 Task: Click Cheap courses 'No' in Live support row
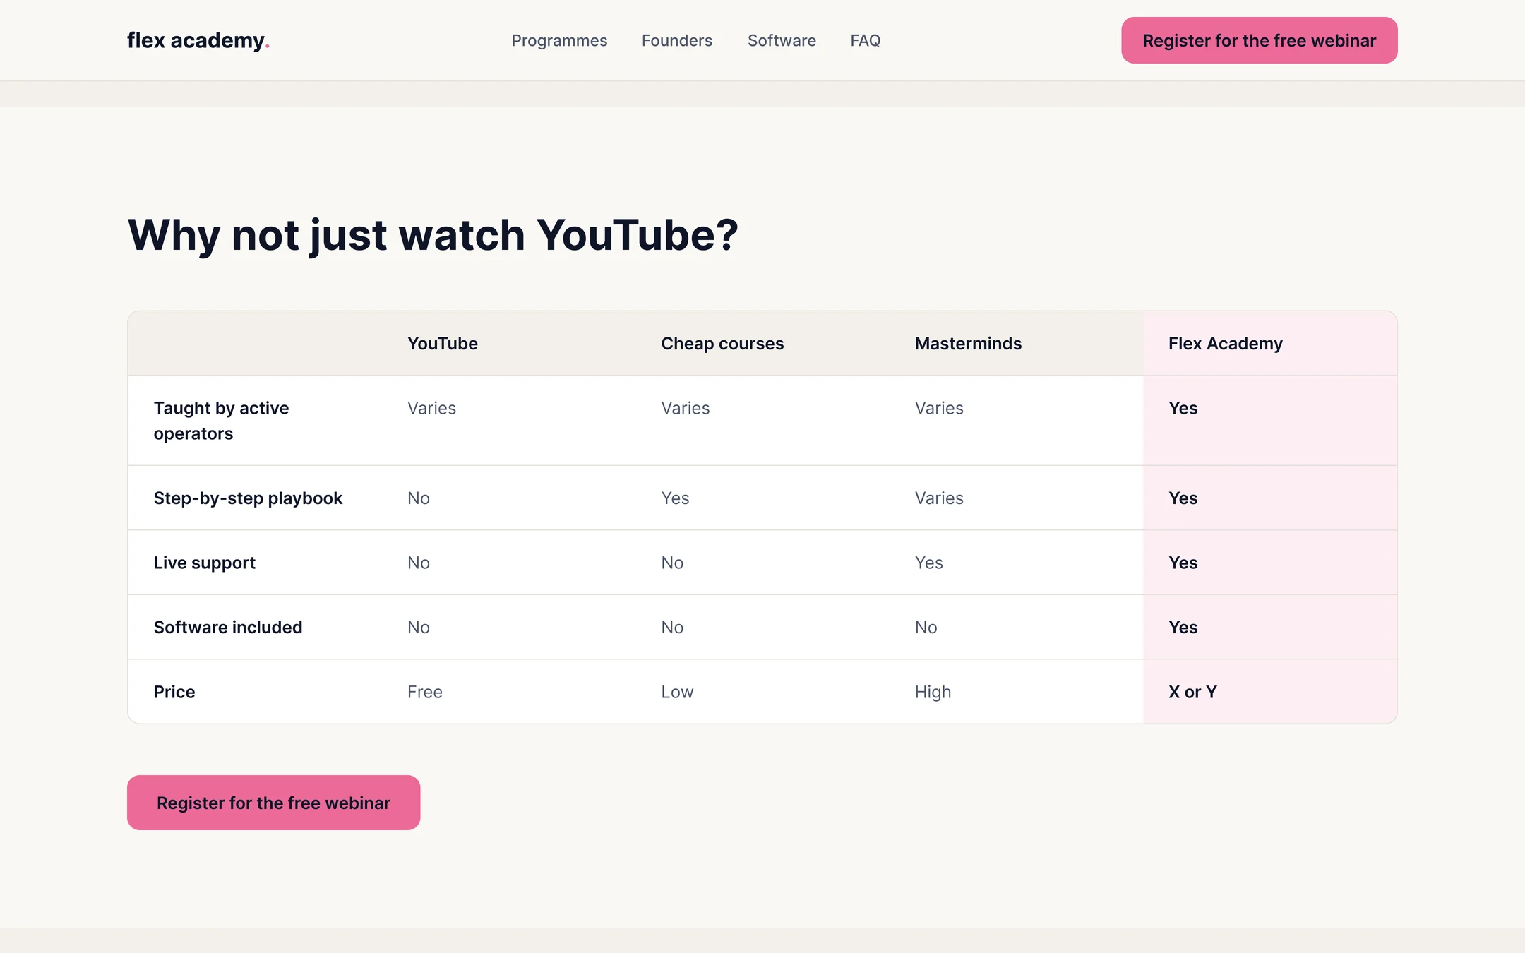pos(672,563)
